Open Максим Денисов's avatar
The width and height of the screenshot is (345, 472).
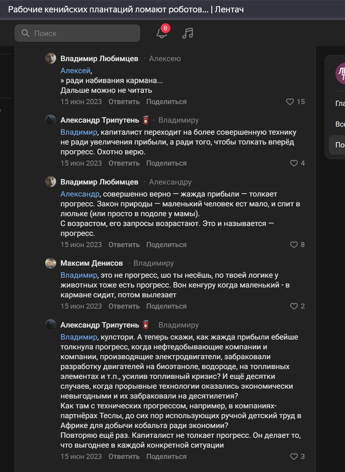point(51,263)
